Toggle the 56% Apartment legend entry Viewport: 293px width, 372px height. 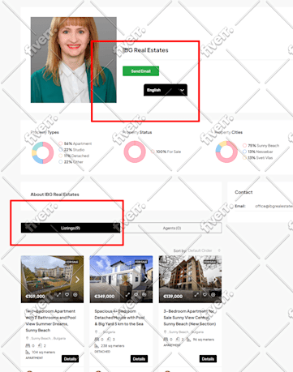pyautogui.click(x=75, y=143)
